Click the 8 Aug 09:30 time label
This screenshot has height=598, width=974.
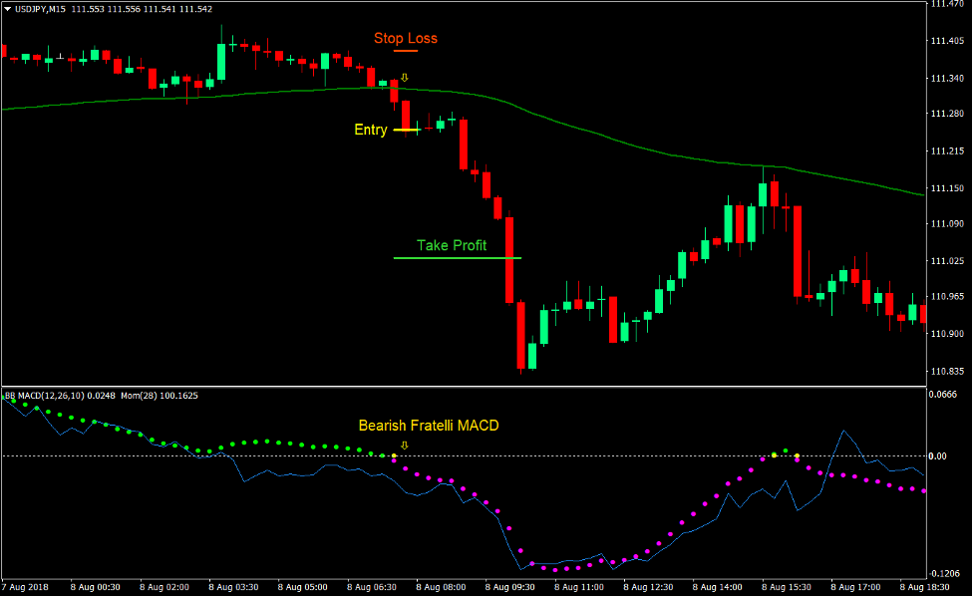pyautogui.click(x=509, y=587)
